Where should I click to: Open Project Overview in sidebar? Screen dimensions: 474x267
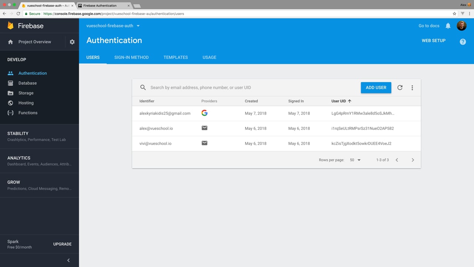pyautogui.click(x=35, y=42)
